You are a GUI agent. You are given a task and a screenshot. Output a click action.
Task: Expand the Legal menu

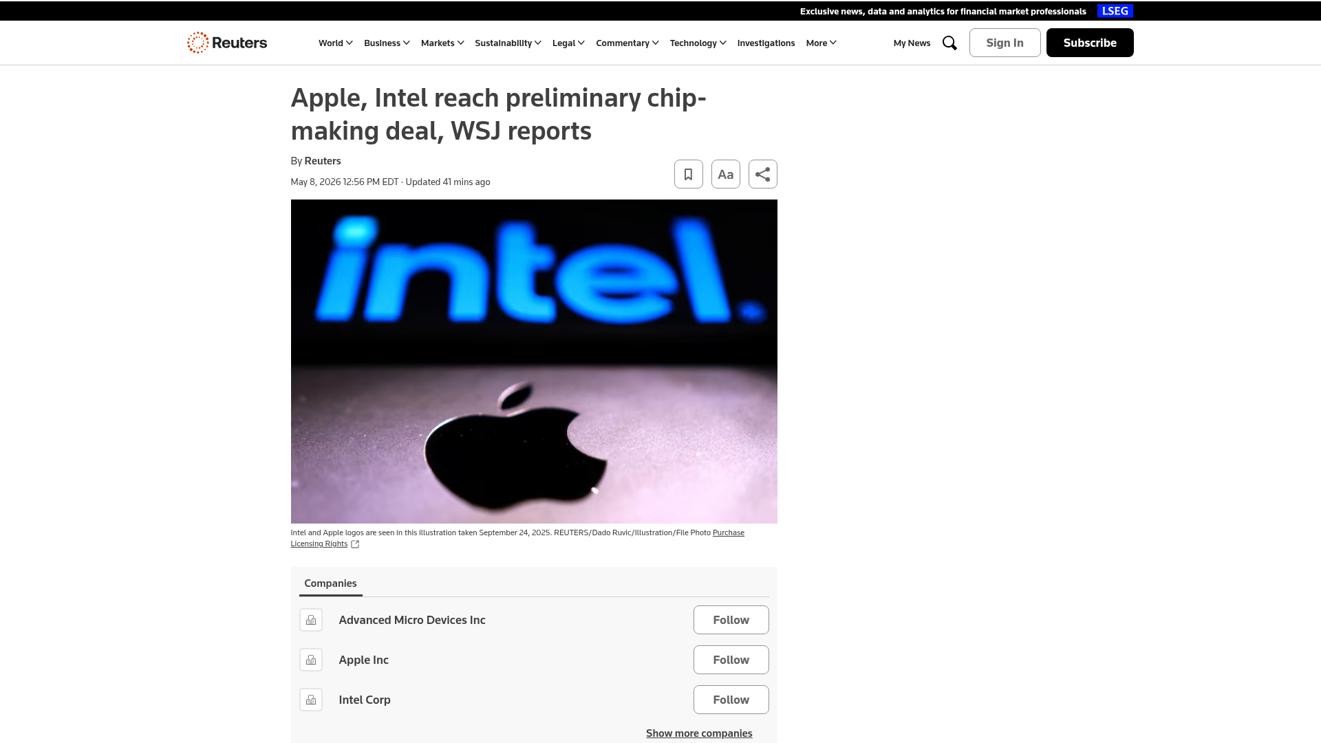(x=568, y=43)
